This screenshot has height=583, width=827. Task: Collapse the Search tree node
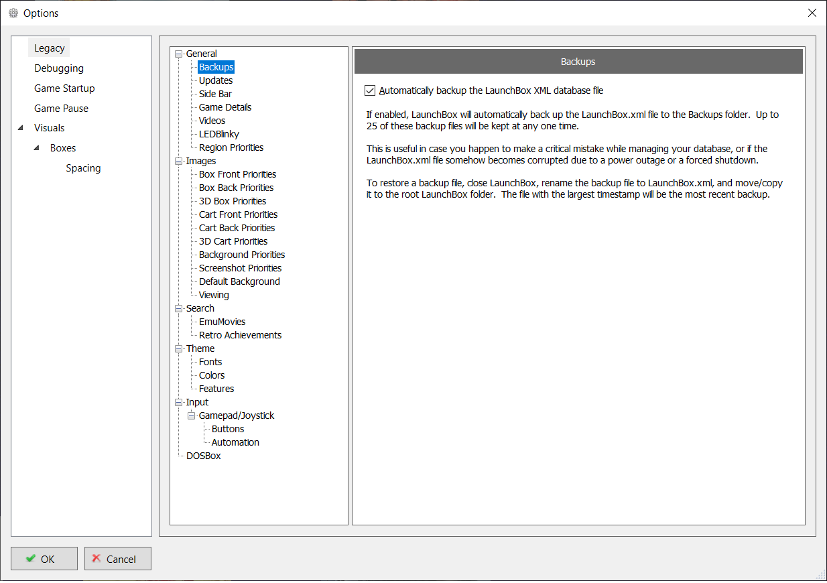tap(179, 308)
